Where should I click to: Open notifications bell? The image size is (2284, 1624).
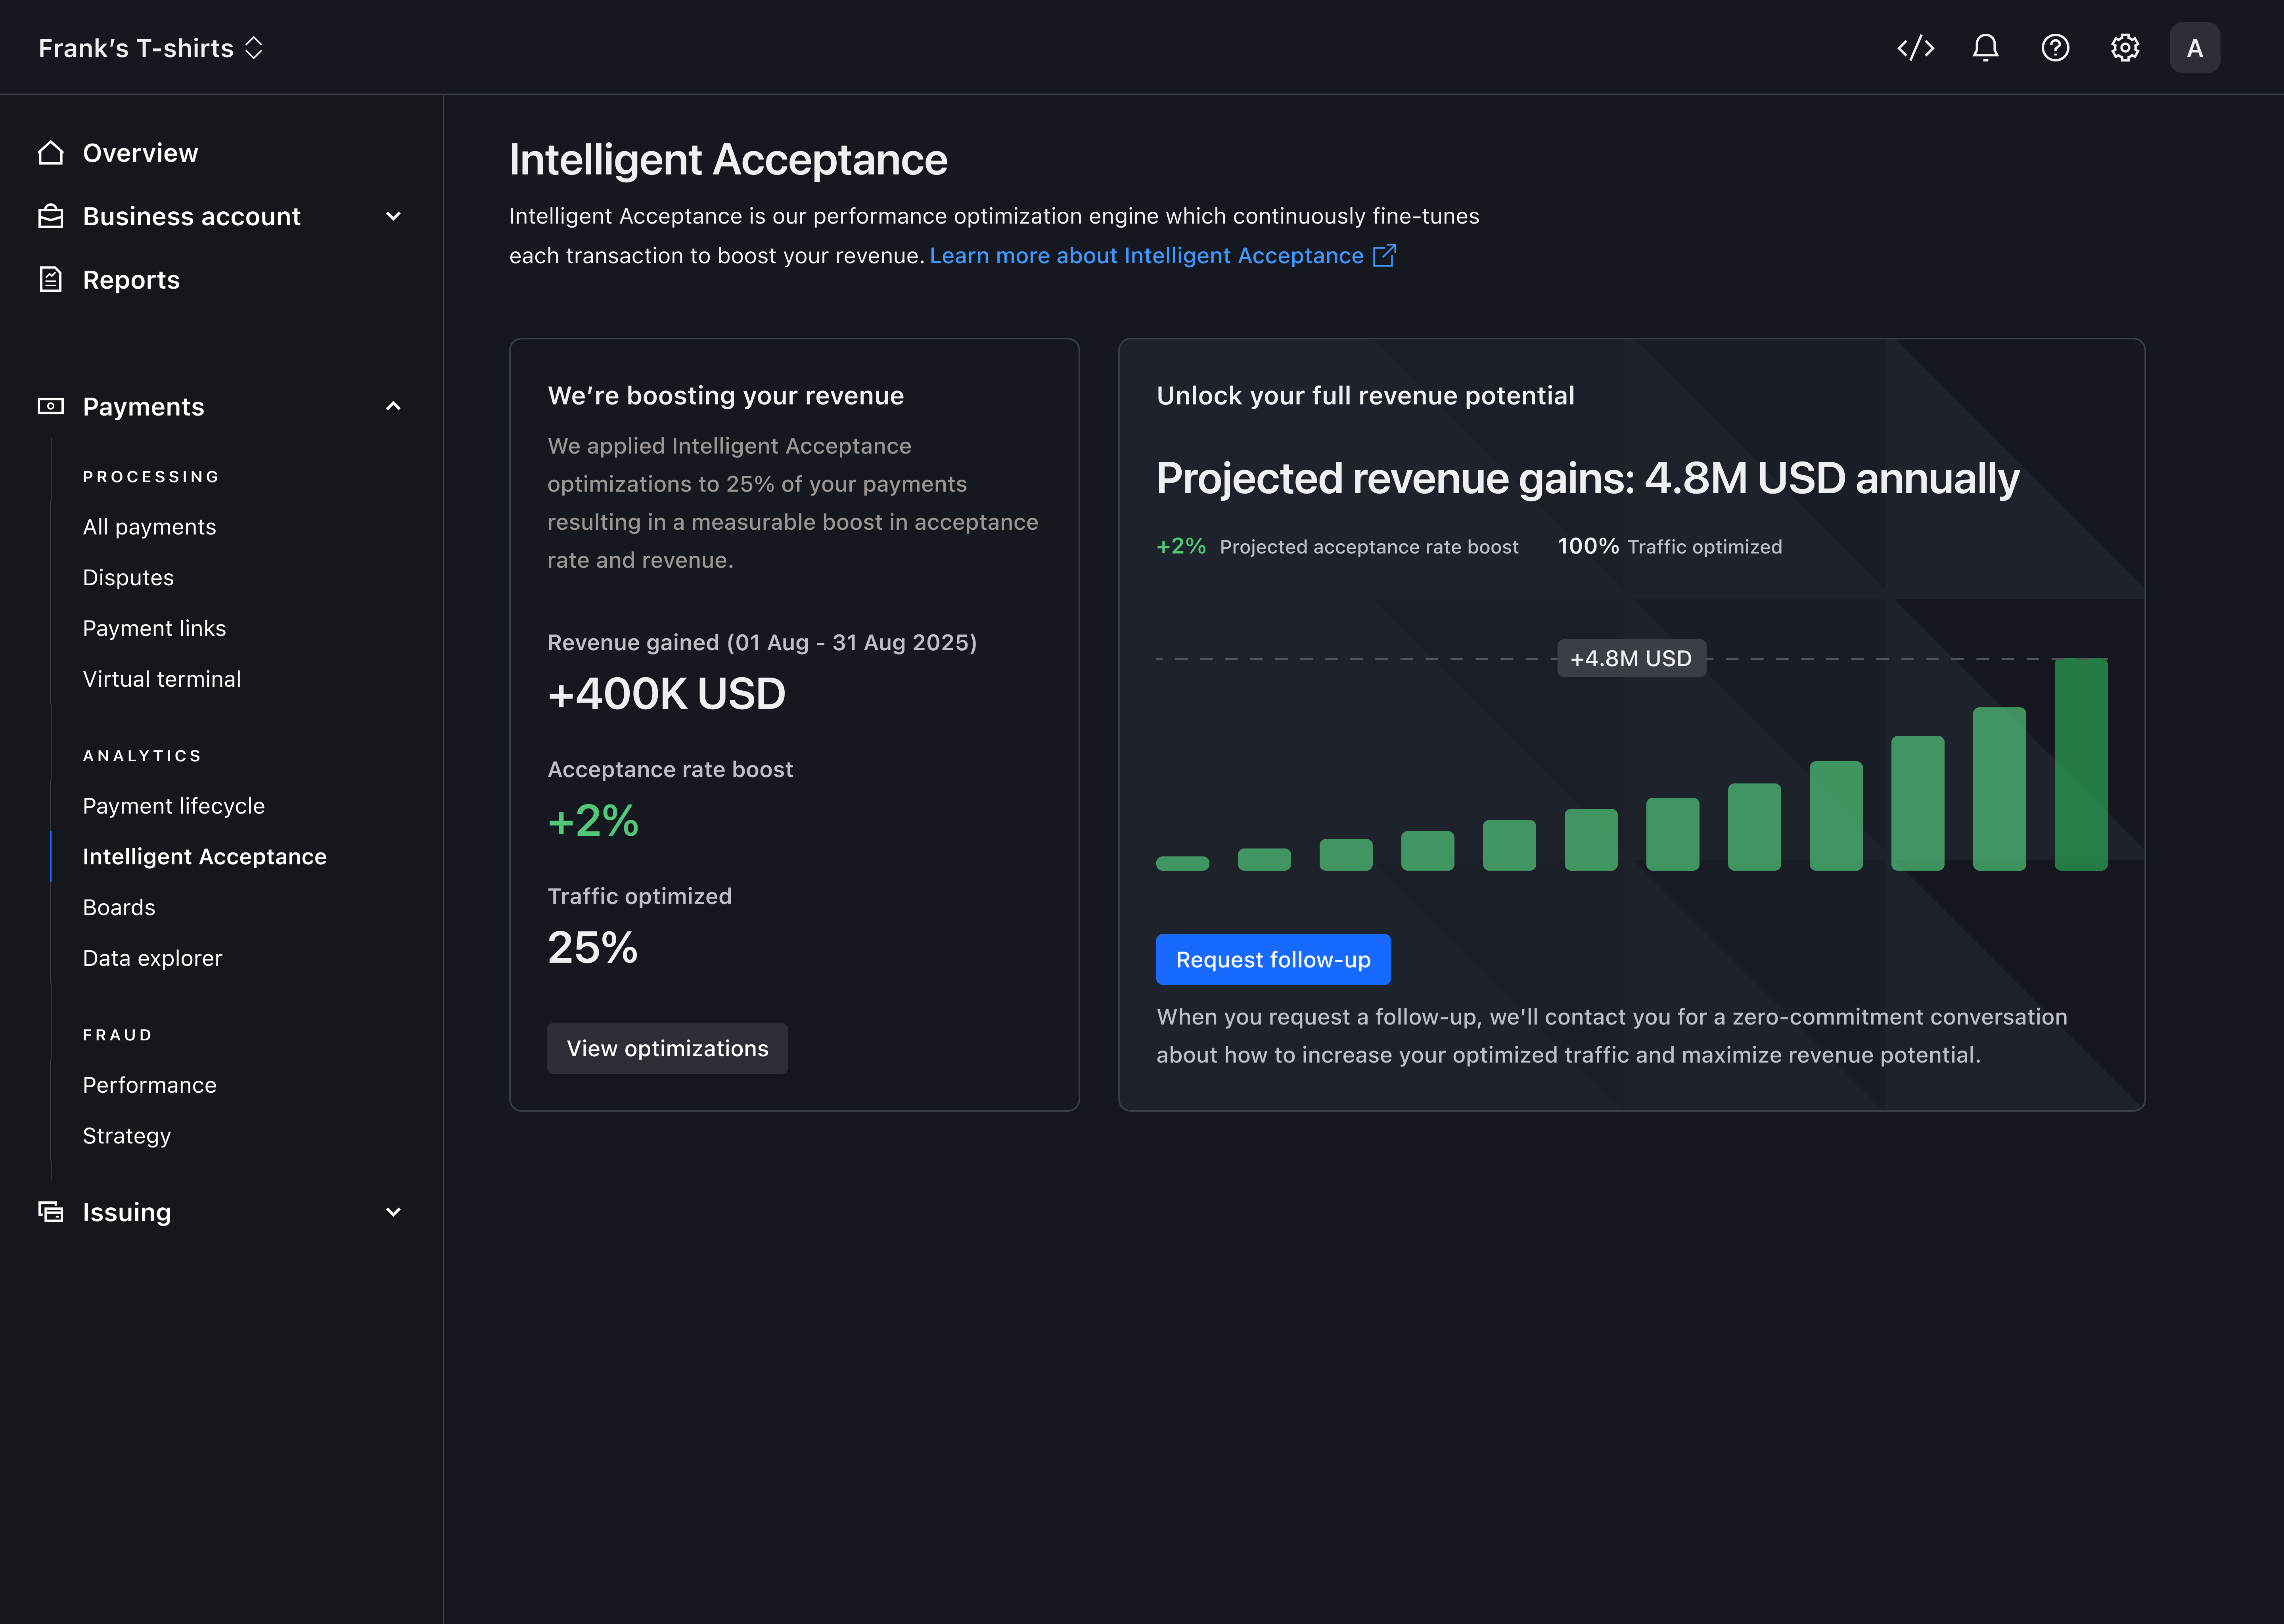(x=1985, y=48)
